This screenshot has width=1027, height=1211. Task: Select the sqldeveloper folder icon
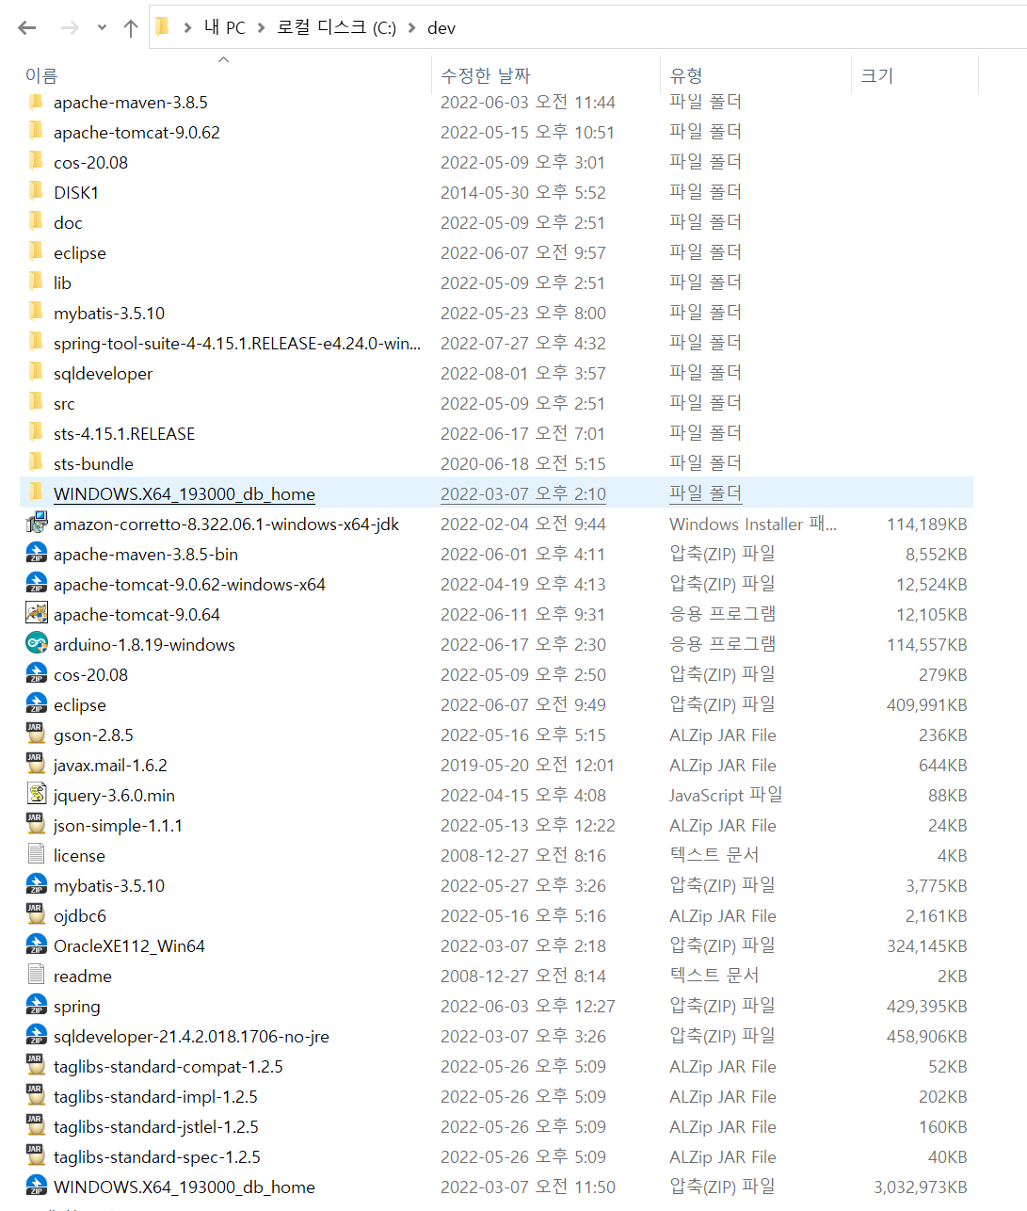pos(36,373)
